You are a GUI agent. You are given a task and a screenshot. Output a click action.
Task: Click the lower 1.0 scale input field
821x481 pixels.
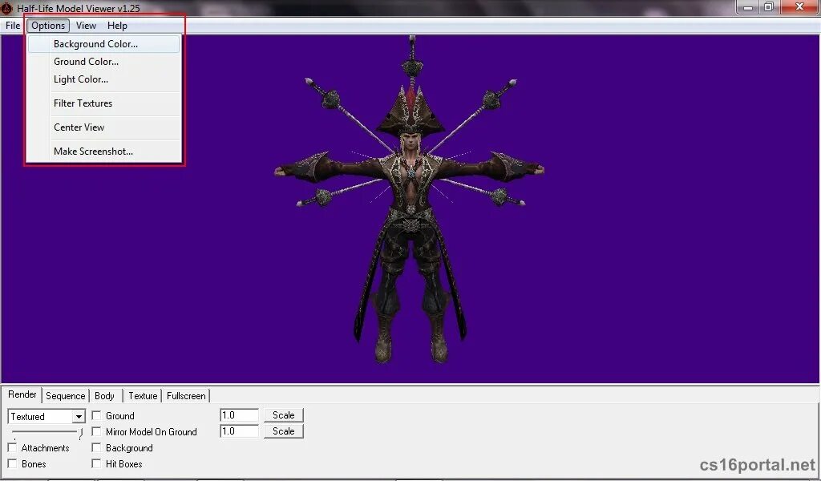(239, 431)
